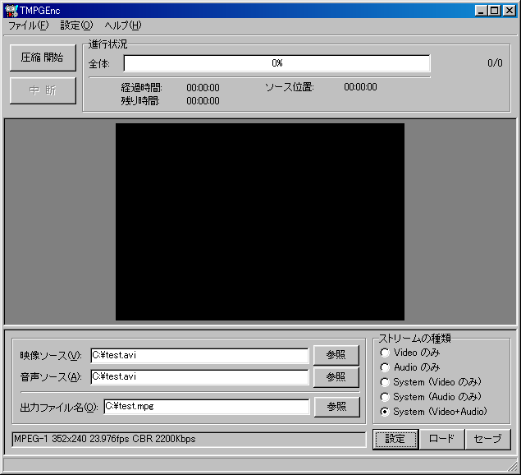Minimize the TMPGEnc window

click(481, 11)
